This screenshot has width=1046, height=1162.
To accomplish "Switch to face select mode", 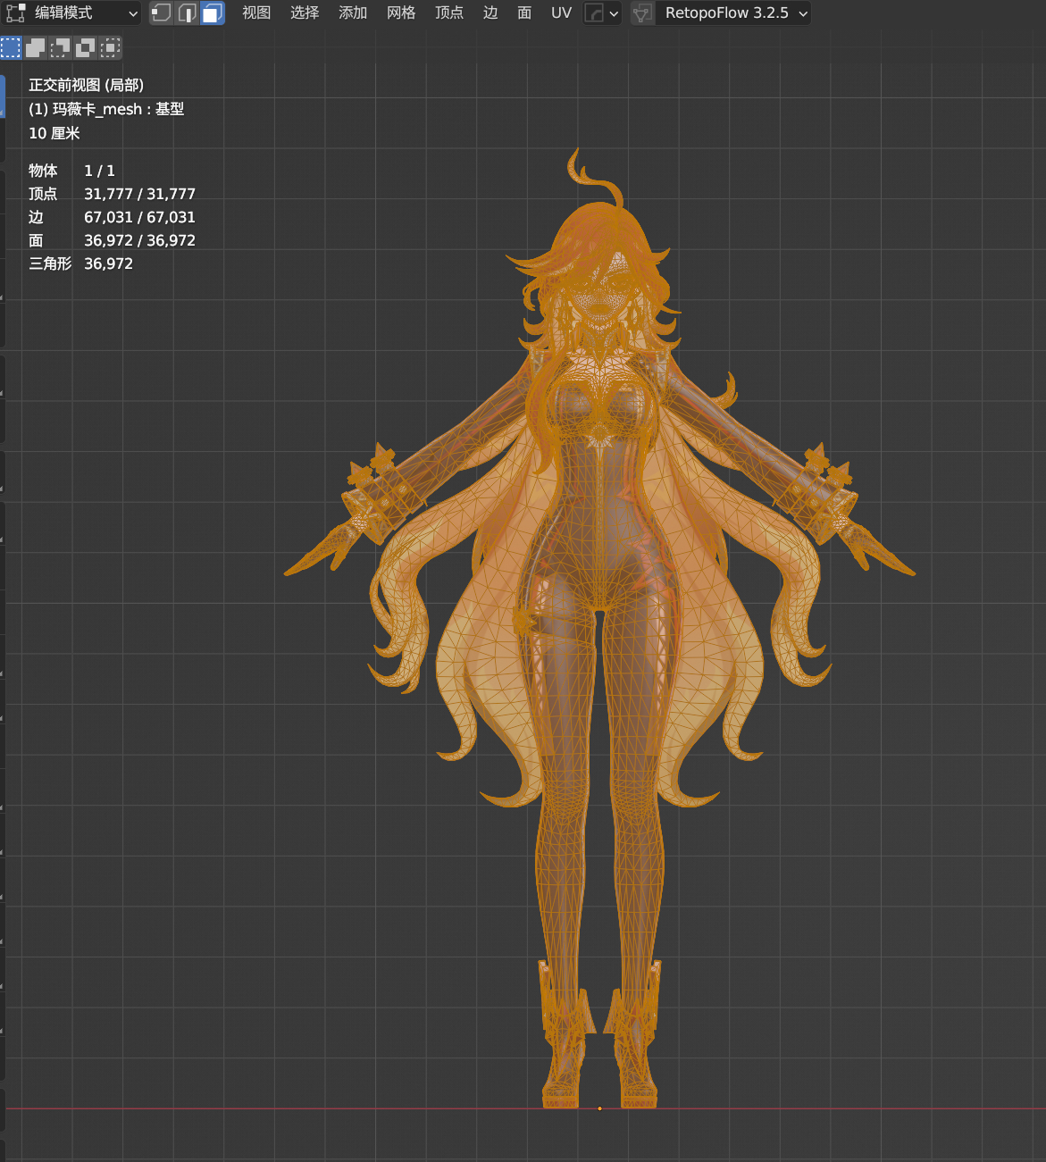I will click(x=213, y=13).
